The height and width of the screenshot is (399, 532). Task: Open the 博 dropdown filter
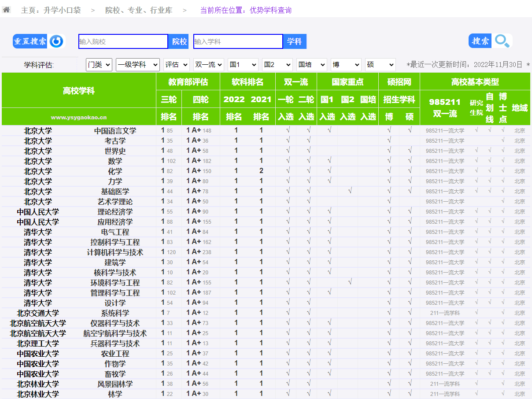pyautogui.click(x=346, y=65)
